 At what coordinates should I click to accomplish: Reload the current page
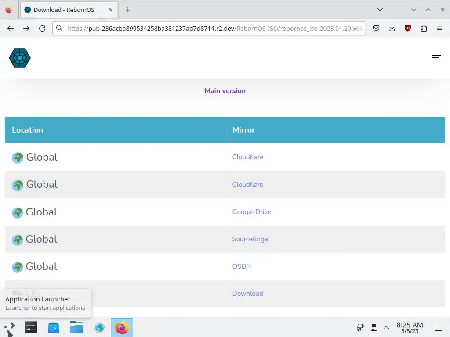tap(42, 28)
